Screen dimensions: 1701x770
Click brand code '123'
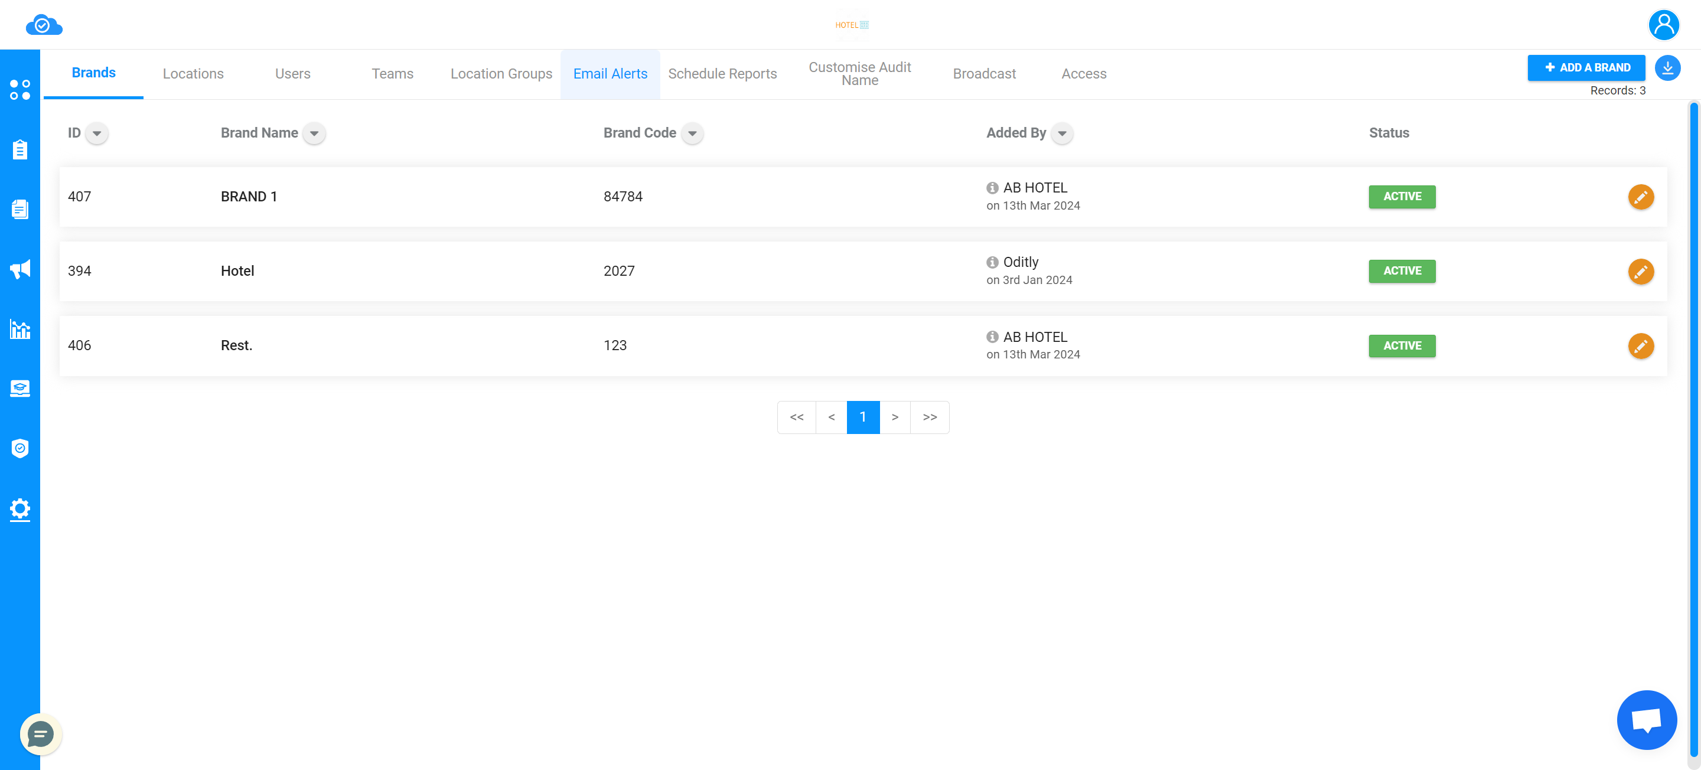615,345
